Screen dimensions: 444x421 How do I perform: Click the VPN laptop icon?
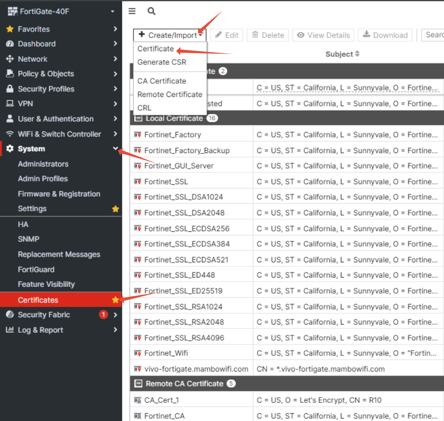point(10,103)
